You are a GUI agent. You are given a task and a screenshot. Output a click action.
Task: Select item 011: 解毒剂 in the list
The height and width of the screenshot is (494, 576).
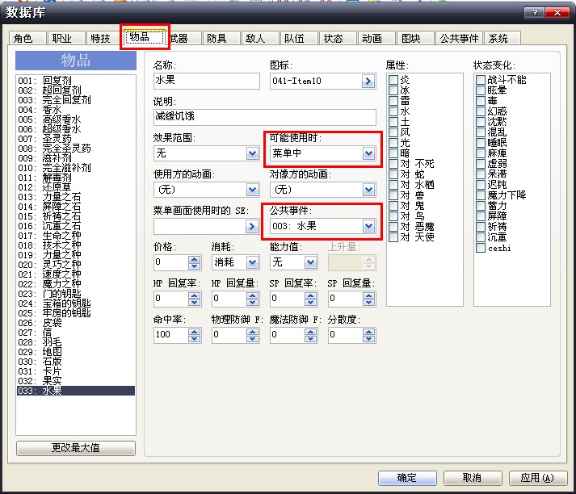[76, 178]
